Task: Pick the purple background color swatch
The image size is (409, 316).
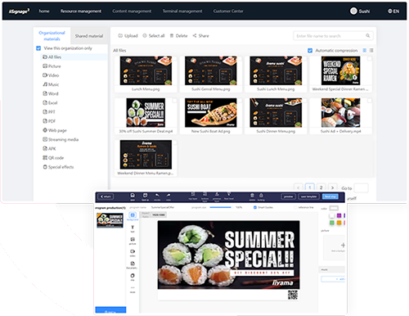Action: coord(339,215)
